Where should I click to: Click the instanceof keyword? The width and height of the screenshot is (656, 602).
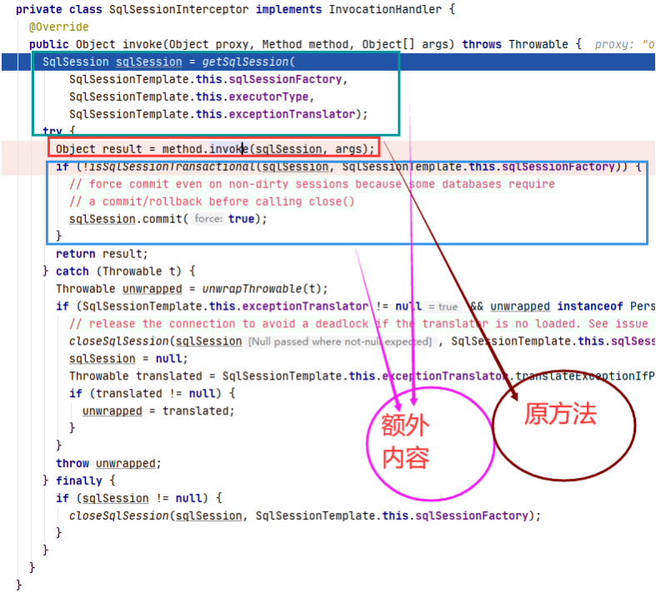590,306
